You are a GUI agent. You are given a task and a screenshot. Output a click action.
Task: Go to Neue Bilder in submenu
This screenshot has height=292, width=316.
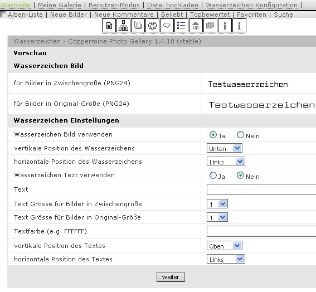tap(69, 14)
